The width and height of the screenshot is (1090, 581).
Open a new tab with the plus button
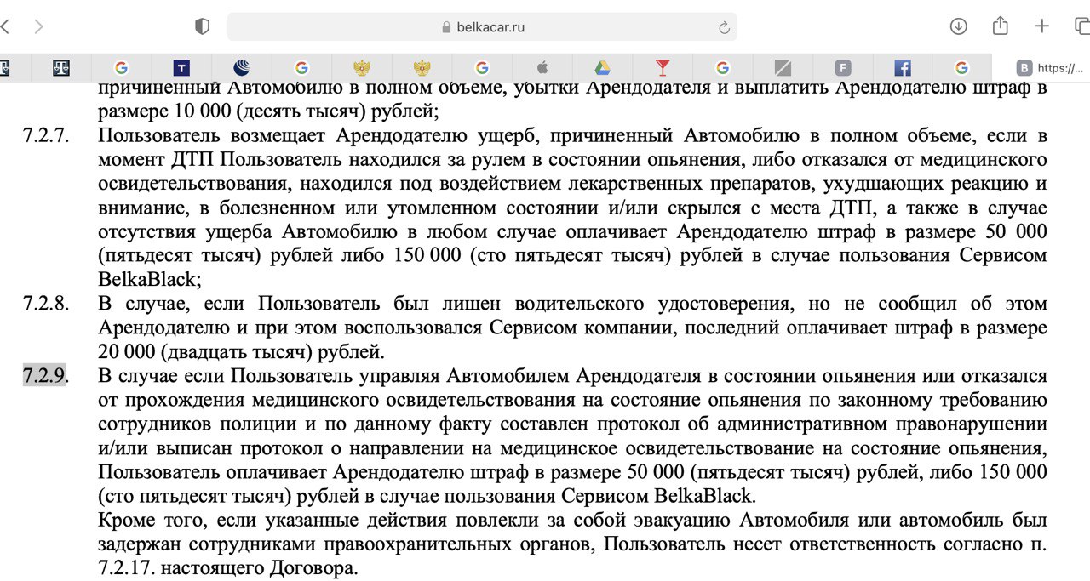[x=1042, y=26]
